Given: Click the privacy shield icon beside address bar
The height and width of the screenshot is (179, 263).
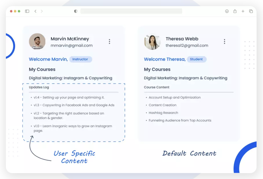Looking at the screenshot, I should [x=76, y=11].
